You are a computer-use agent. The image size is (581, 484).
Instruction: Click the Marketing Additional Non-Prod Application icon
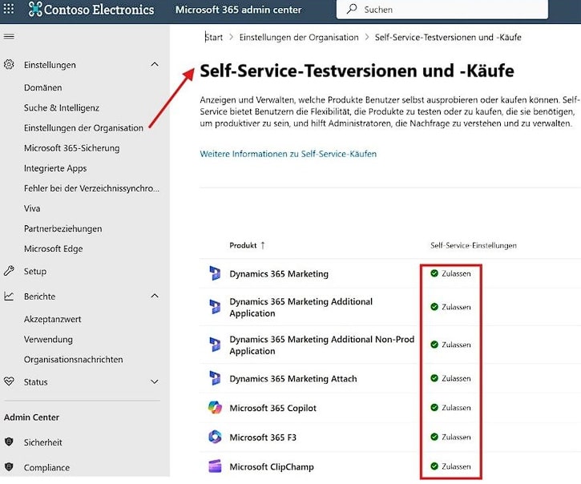pyautogui.click(x=215, y=345)
